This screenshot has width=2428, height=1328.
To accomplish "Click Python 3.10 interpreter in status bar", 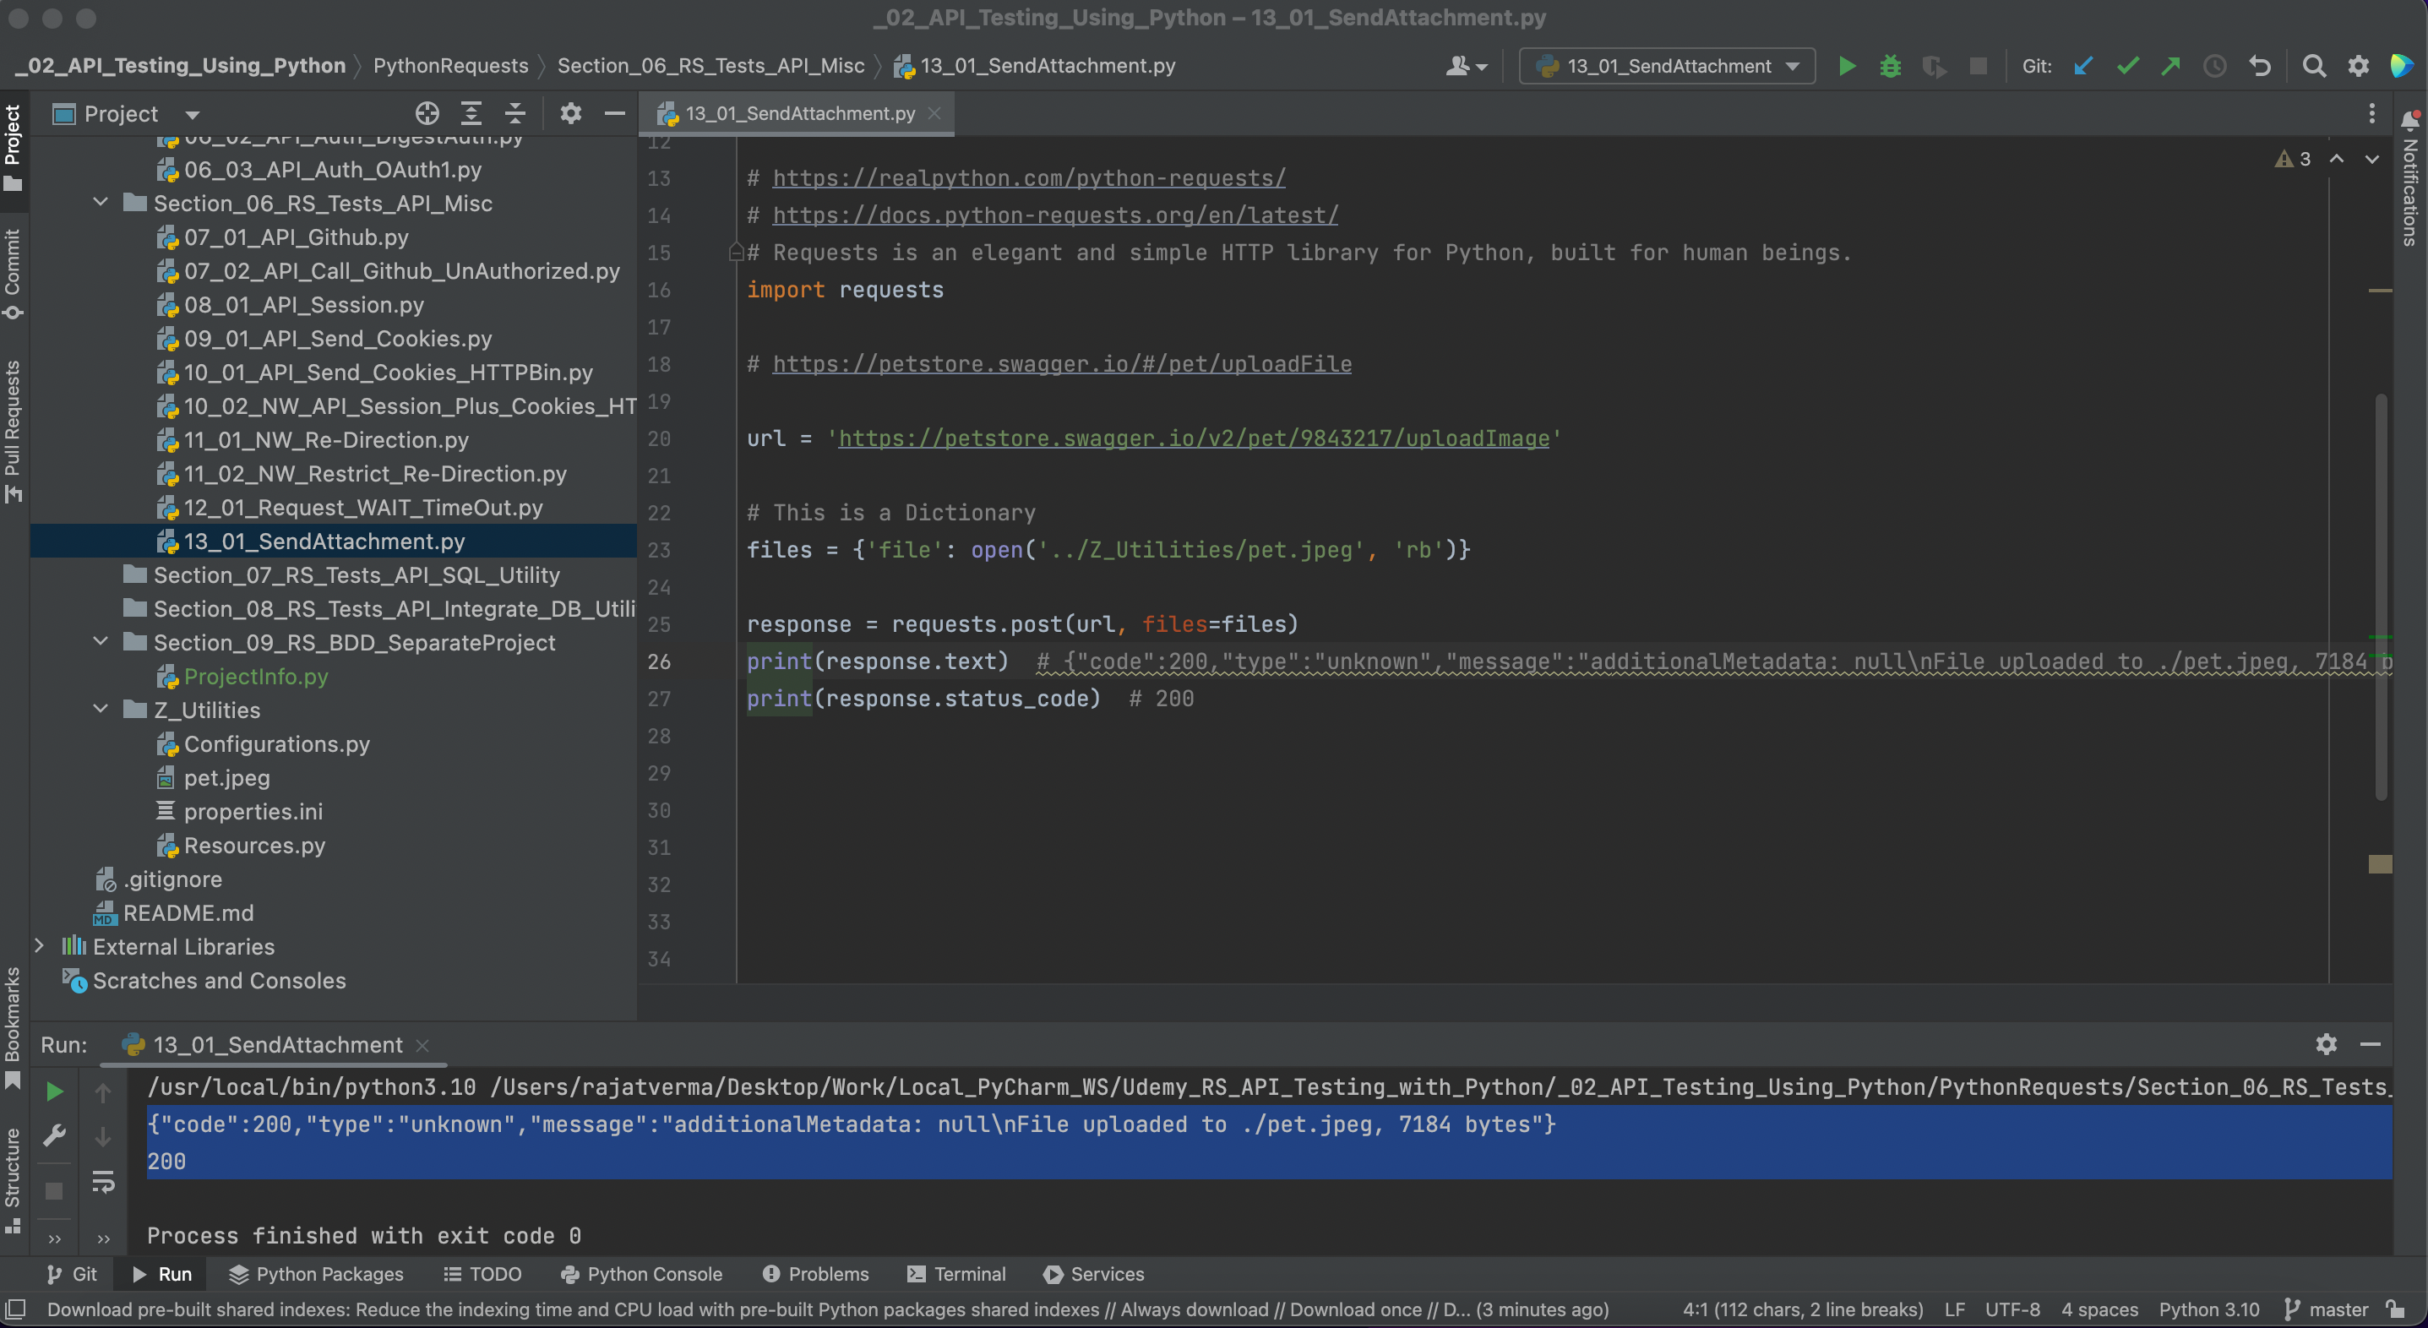I will tap(2209, 1309).
